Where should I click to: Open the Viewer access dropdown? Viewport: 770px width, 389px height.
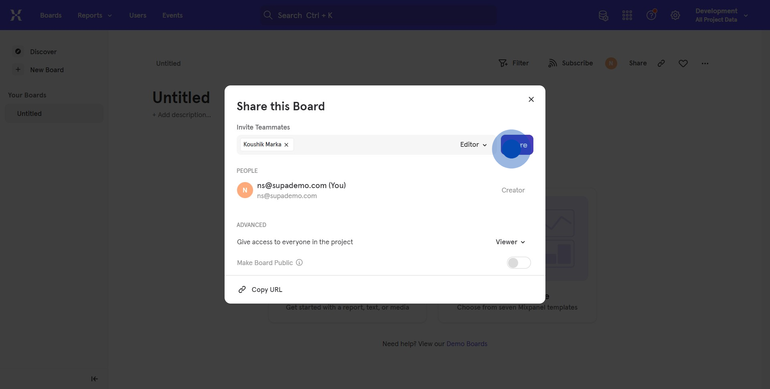click(510, 242)
